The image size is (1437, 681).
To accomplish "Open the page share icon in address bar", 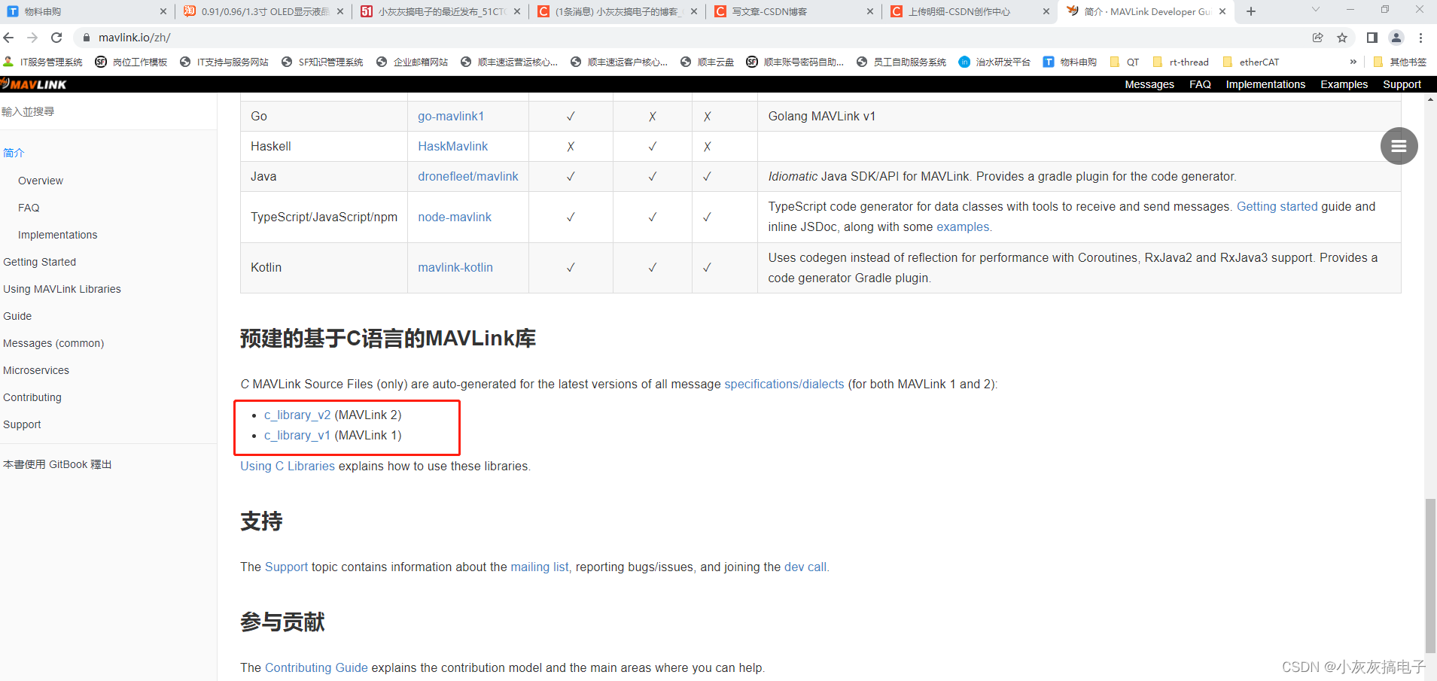I will point(1317,37).
